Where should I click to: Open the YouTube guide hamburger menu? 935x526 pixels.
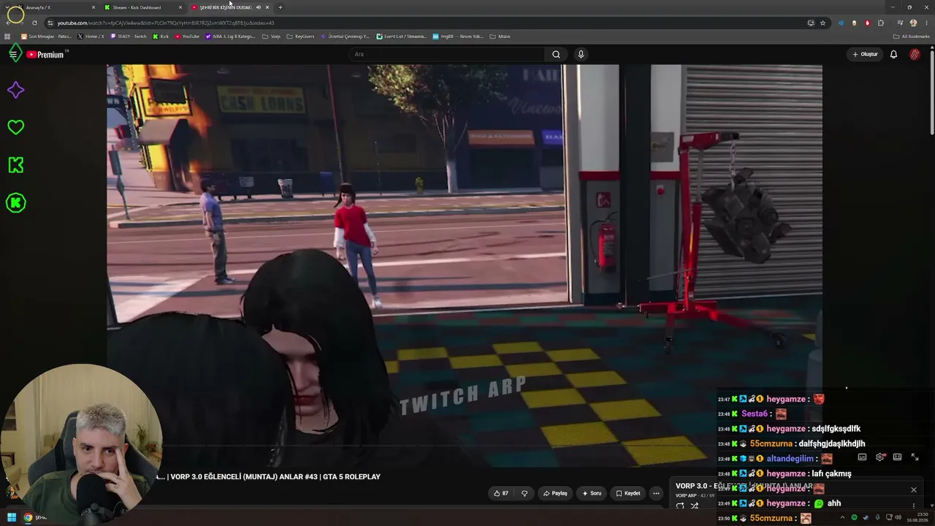pyautogui.click(x=13, y=54)
